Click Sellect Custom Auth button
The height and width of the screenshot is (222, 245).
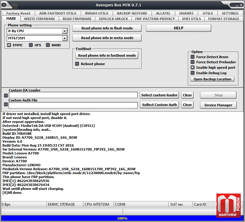pos(159,105)
